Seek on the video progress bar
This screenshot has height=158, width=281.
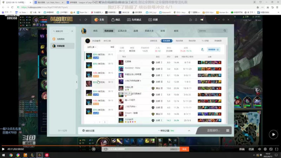point(140,146)
